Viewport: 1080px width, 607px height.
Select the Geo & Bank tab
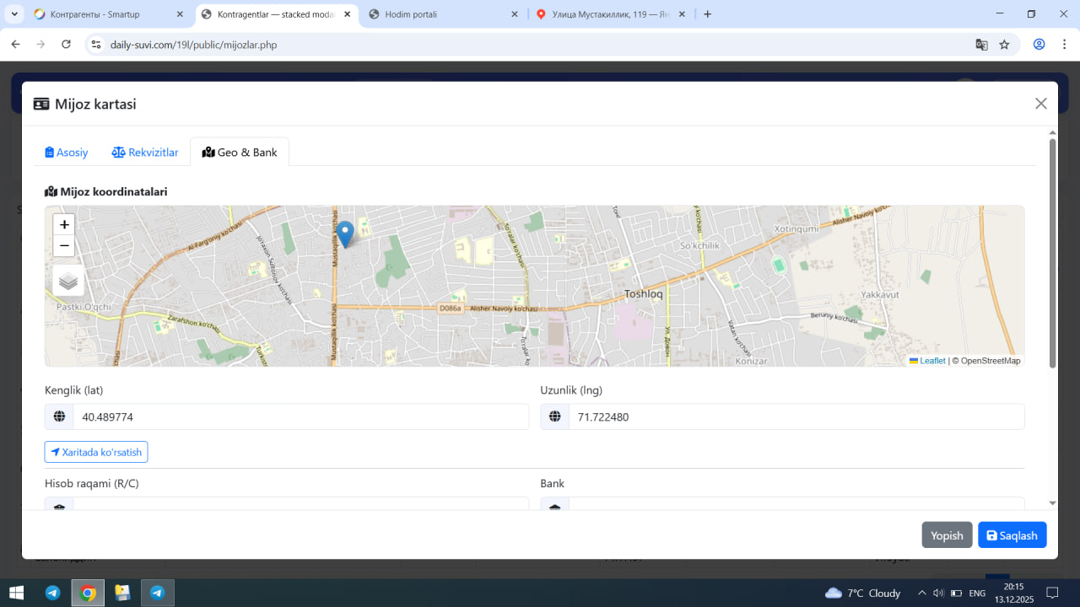[x=240, y=153]
